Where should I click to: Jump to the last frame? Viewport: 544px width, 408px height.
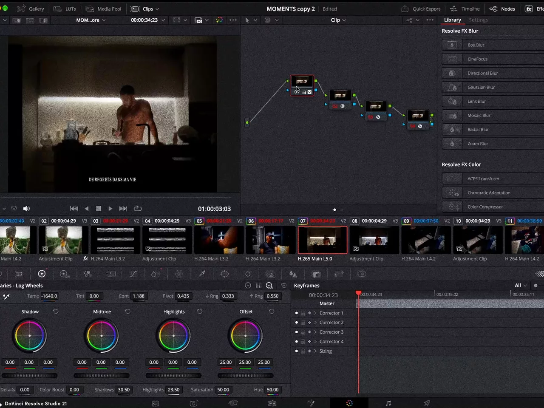click(x=123, y=209)
